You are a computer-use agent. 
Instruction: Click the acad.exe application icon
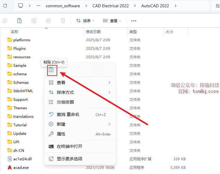[9, 167]
